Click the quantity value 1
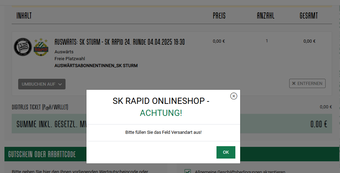Screen dimensions: 340x173 pyautogui.click(x=267, y=41)
